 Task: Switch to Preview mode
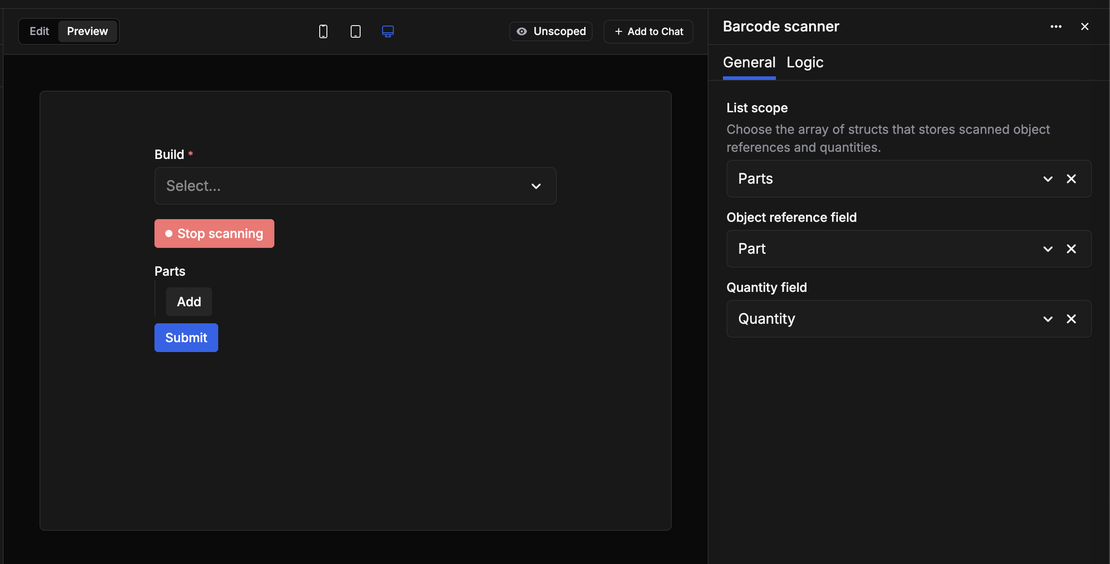coord(88,31)
